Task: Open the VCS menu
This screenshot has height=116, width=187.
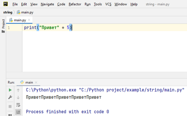Action: coord(108,4)
